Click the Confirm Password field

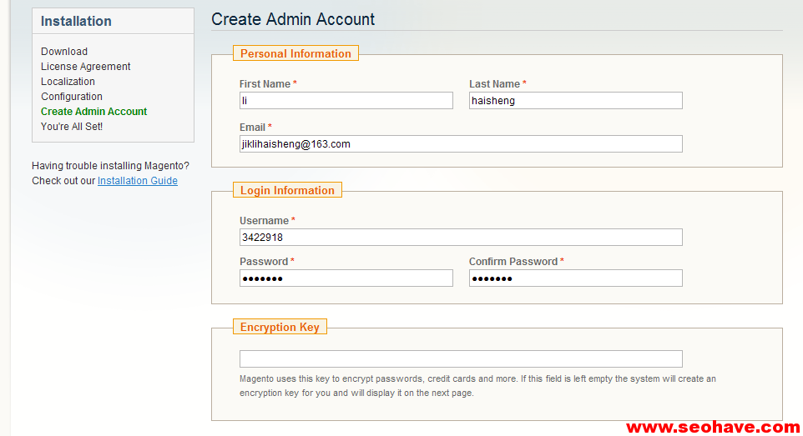tap(576, 278)
